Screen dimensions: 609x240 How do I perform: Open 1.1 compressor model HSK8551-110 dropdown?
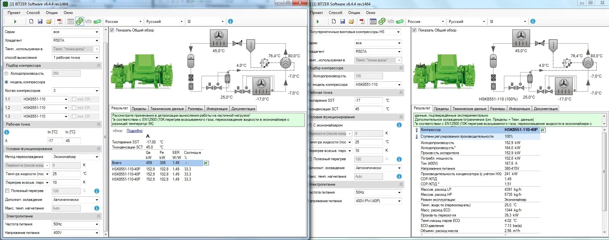[x=46, y=99]
